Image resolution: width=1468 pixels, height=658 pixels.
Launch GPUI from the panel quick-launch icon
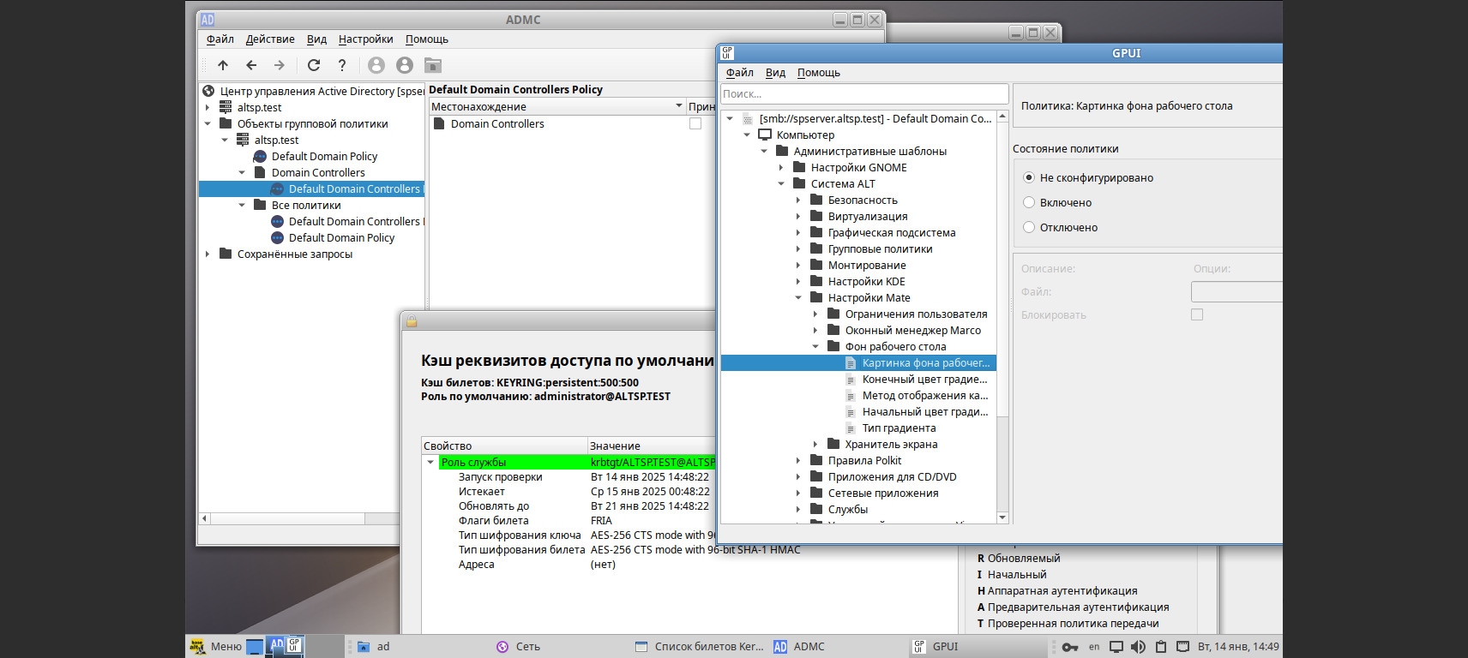pos(294,645)
